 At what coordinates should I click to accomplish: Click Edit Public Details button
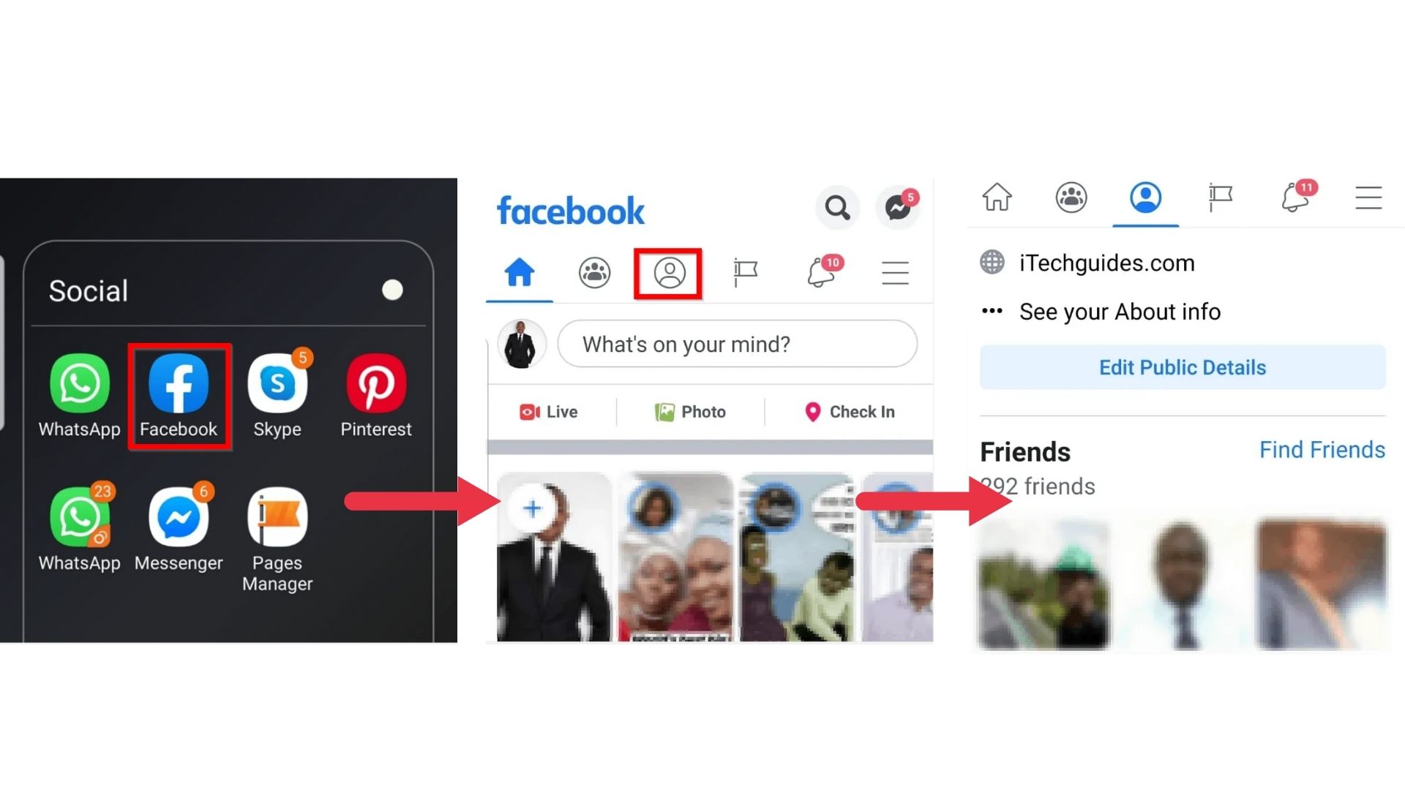tap(1182, 366)
